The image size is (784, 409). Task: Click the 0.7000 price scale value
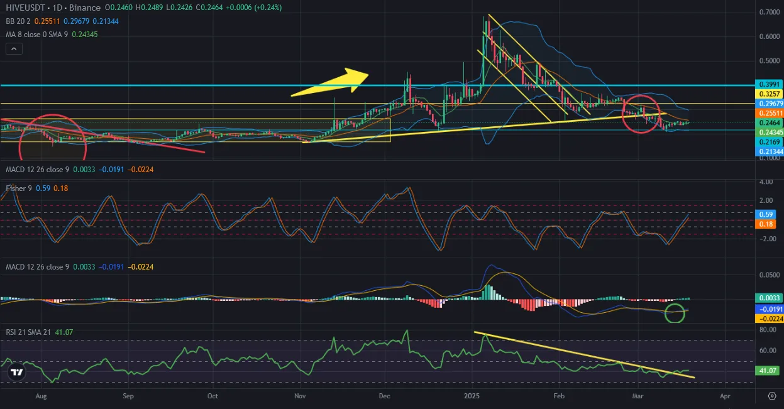pos(768,13)
